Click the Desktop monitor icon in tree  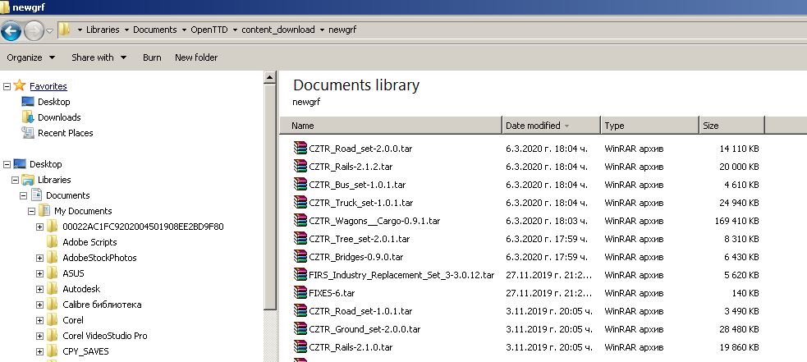[20, 163]
